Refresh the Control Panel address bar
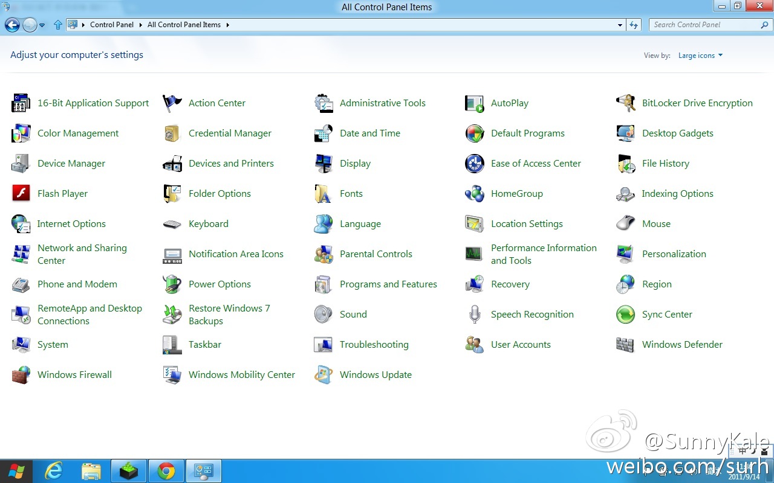 pos(634,25)
